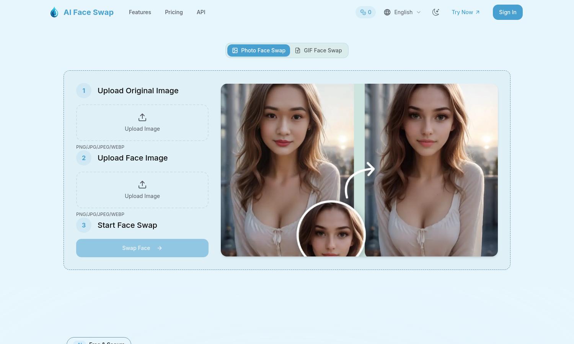Image resolution: width=574 pixels, height=344 pixels.
Task: Check the credits counter showing 0
Action: click(365, 12)
